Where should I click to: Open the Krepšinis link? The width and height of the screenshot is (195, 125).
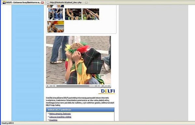click(53, 120)
